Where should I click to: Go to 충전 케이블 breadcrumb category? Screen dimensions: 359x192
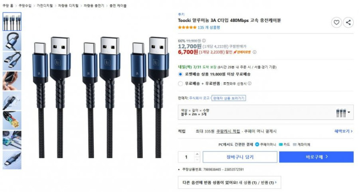(x=118, y=6)
